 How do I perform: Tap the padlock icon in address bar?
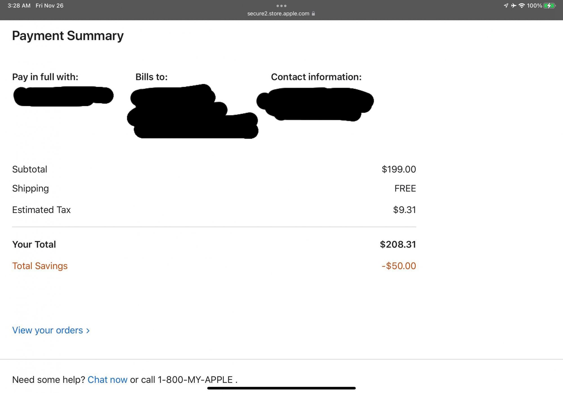[x=313, y=14]
